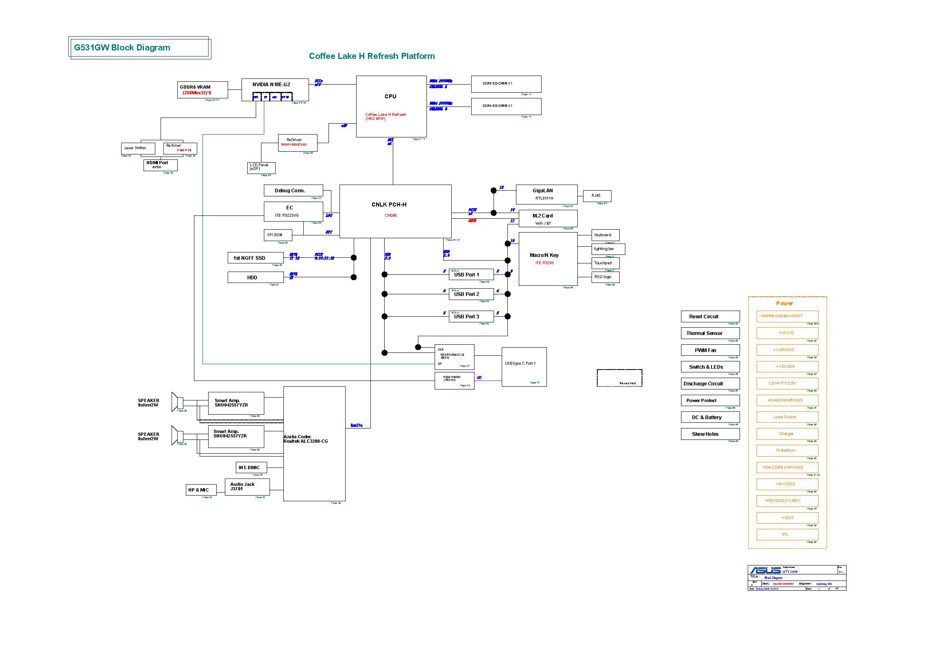951x672 pixels.
Task: Select the RJ45 block
Action: click(597, 196)
